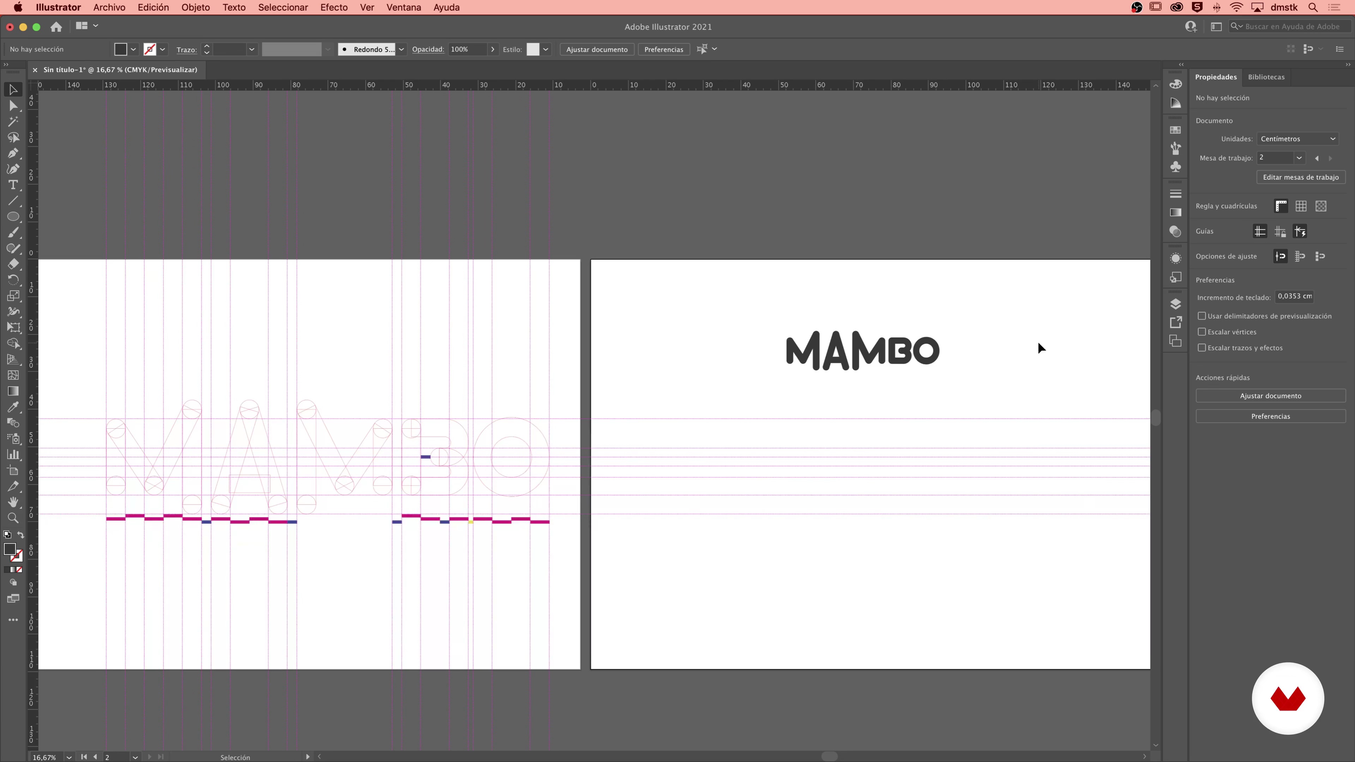
Task: Select the Column Graph tool
Action: [13, 454]
